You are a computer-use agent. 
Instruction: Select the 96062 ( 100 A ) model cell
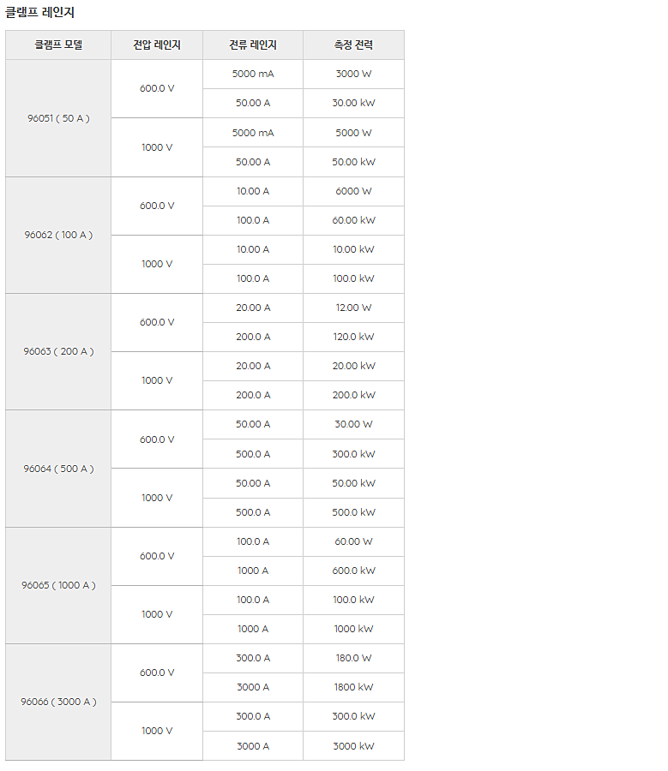tap(58, 235)
